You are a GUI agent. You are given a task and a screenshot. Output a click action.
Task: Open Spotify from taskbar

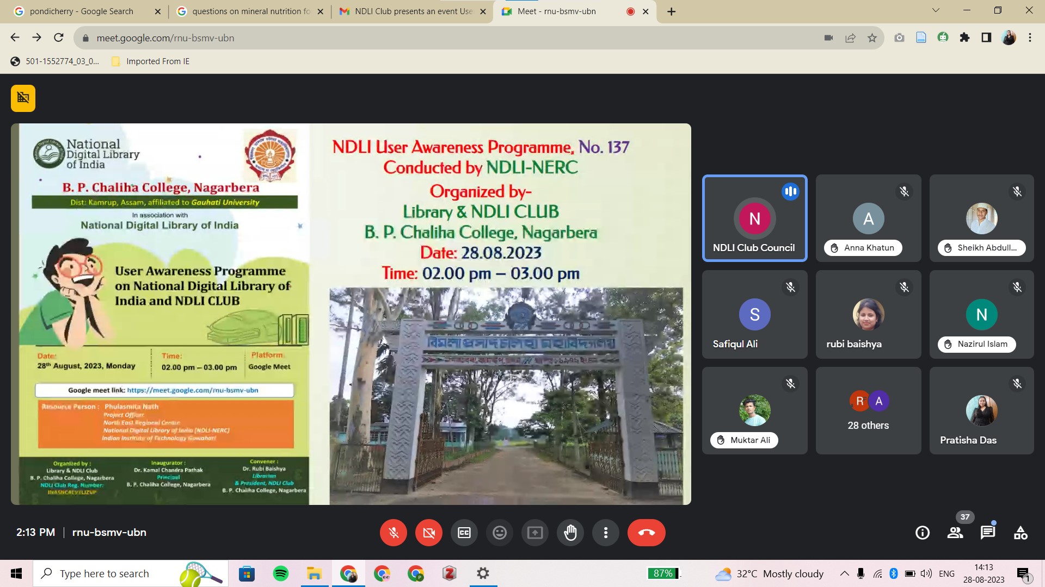tap(280, 573)
